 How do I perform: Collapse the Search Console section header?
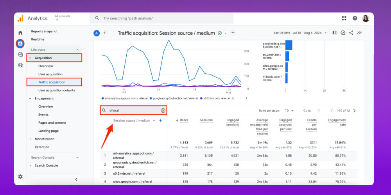(x=77, y=158)
